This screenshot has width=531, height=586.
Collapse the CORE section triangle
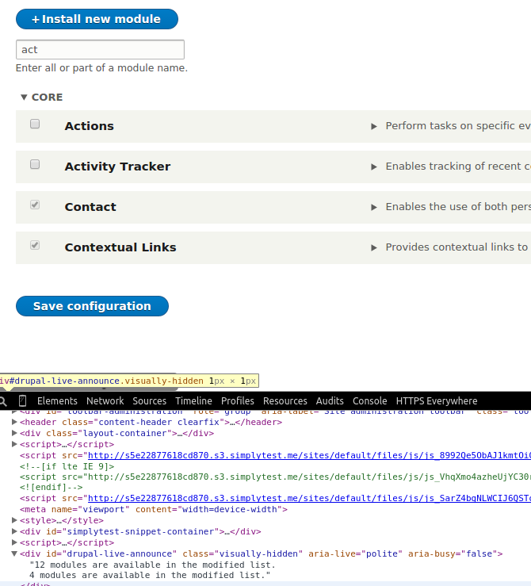point(24,98)
